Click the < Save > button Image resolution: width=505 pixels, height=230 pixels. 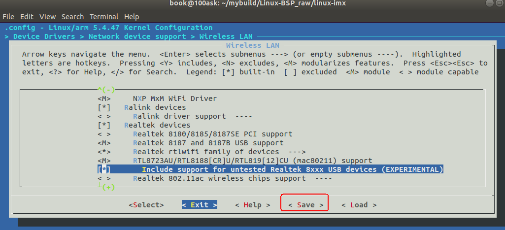click(305, 205)
